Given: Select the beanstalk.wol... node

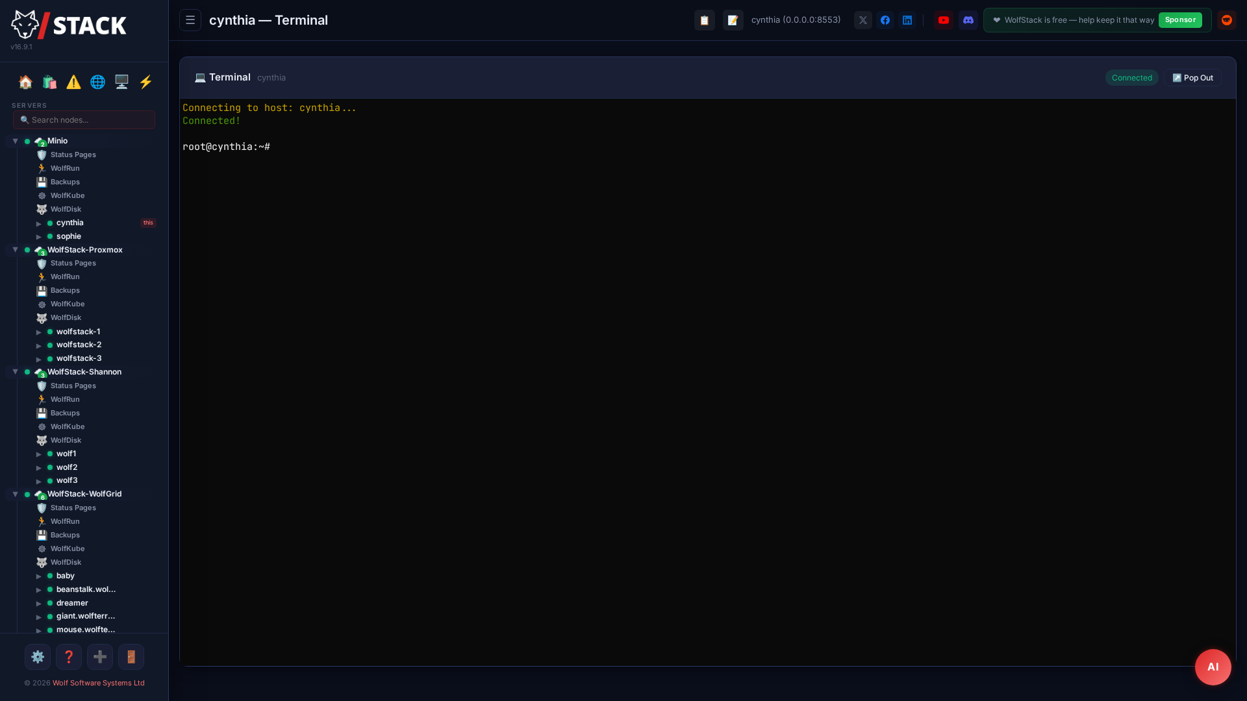Looking at the screenshot, I should click(x=86, y=589).
